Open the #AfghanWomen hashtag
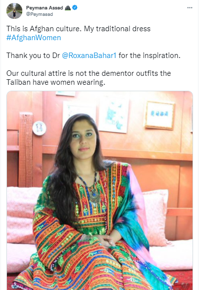Screen dimensions: 199x290 coord(34,38)
